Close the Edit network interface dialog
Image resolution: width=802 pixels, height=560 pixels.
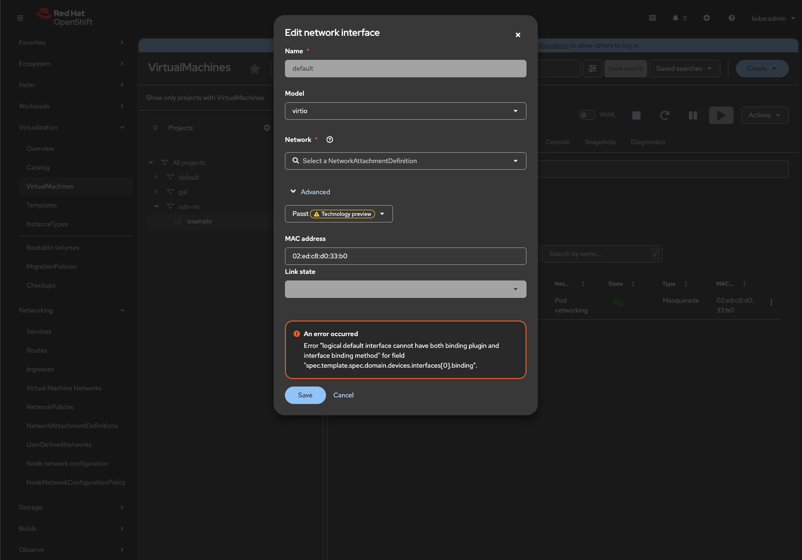click(x=518, y=35)
